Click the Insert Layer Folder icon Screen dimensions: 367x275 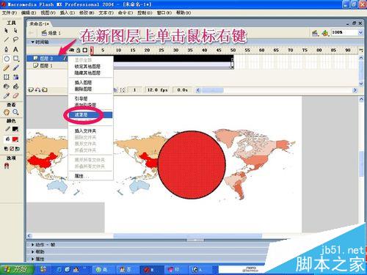coord(45,90)
